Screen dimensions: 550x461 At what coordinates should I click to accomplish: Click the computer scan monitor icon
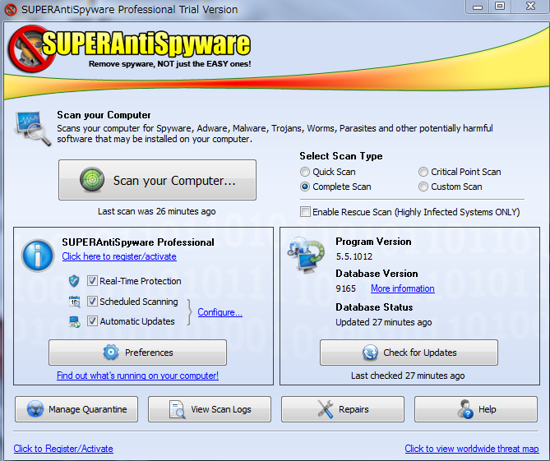(x=30, y=126)
